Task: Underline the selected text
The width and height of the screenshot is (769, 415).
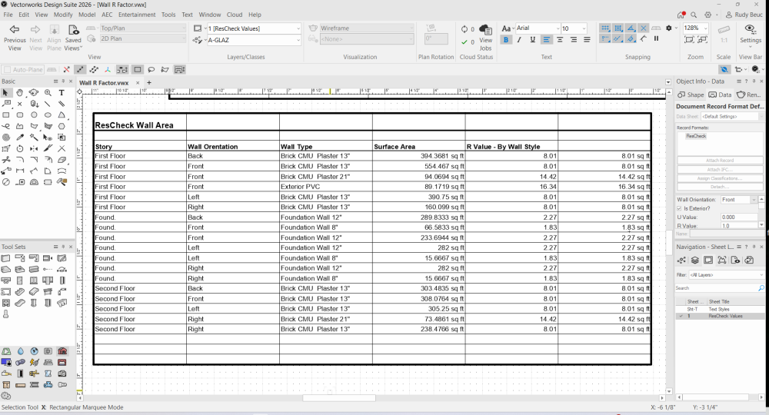Action: click(532, 40)
